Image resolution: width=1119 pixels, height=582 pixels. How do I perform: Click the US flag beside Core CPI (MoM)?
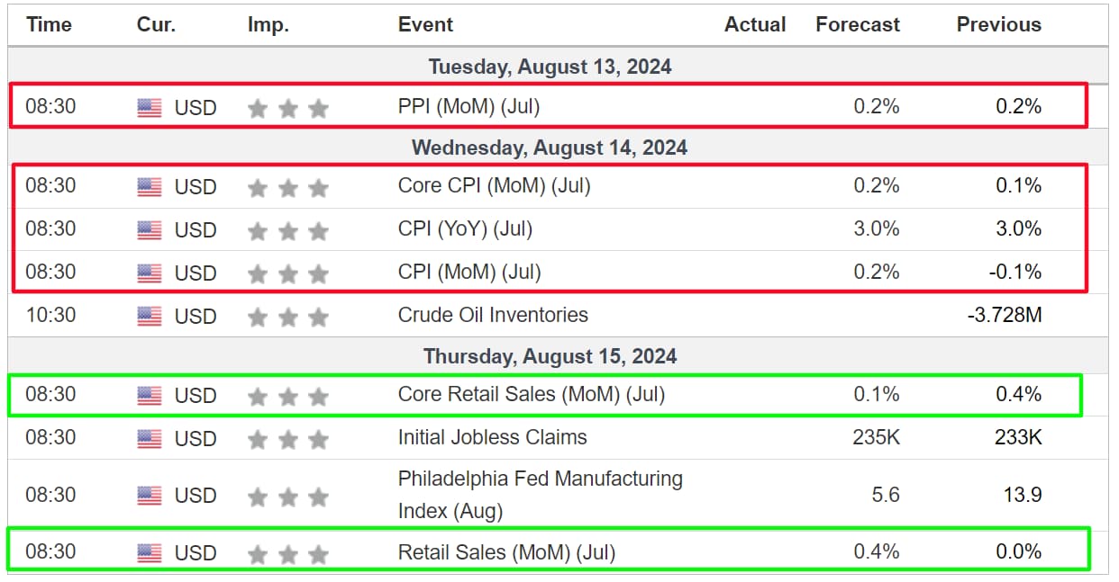(x=150, y=187)
